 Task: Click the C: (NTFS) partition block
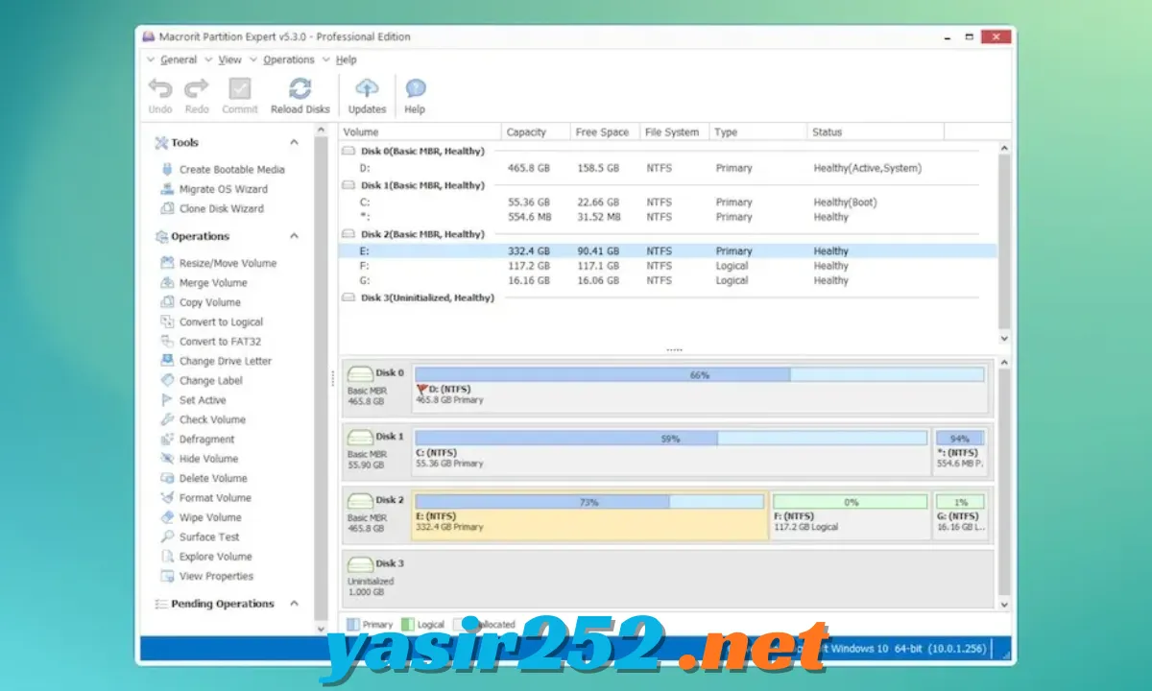[671, 451]
